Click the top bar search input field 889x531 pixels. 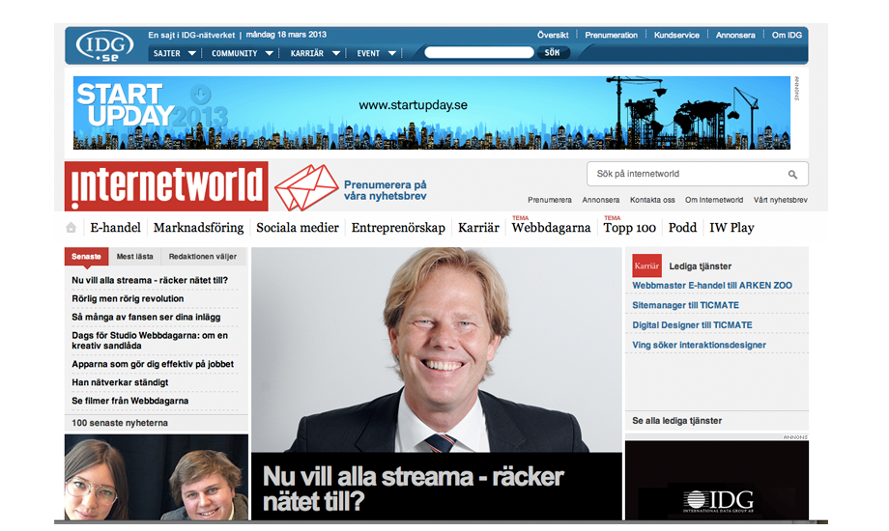pos(479,53)
